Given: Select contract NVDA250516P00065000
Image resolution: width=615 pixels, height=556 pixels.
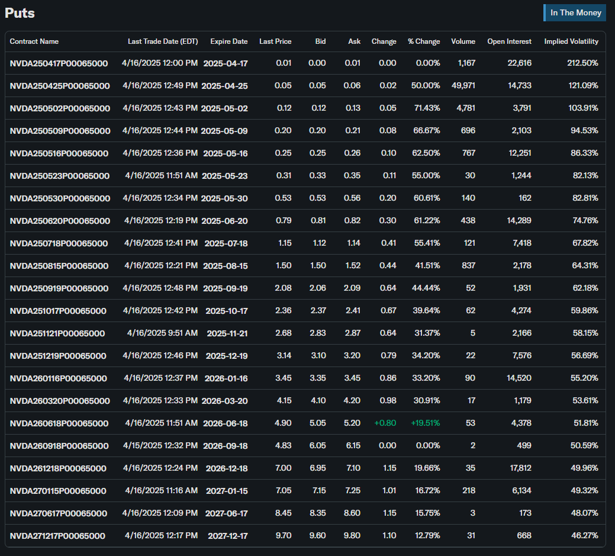Looking at the screenshot, I should tap(59, 153).
